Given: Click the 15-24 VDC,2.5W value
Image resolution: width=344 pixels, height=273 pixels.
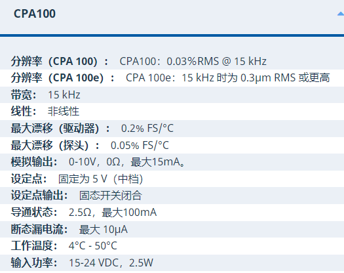Looking at the screenshot, I should click(x=111, y=263).
